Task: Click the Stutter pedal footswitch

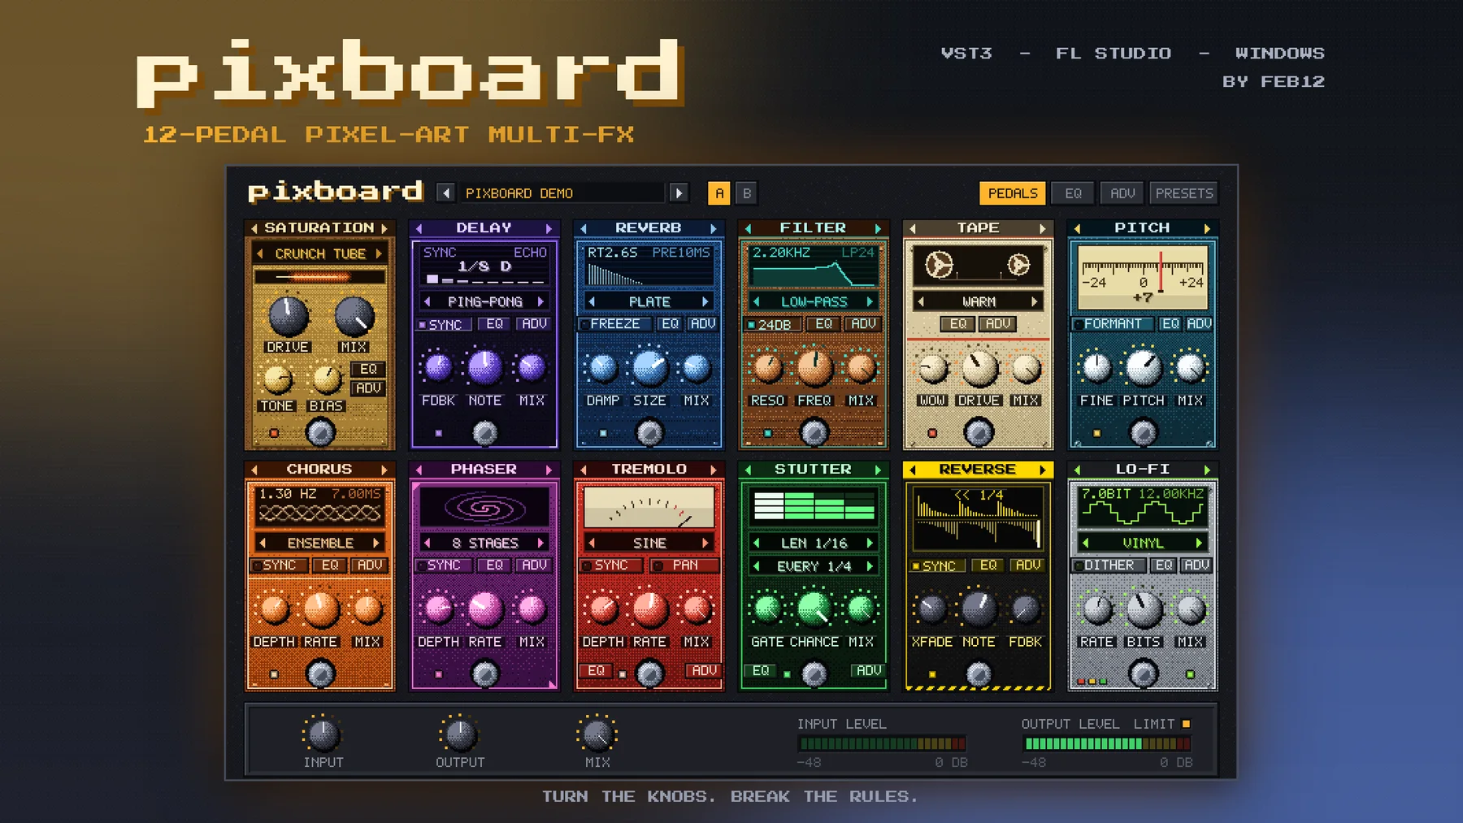Action: (814, 674)
